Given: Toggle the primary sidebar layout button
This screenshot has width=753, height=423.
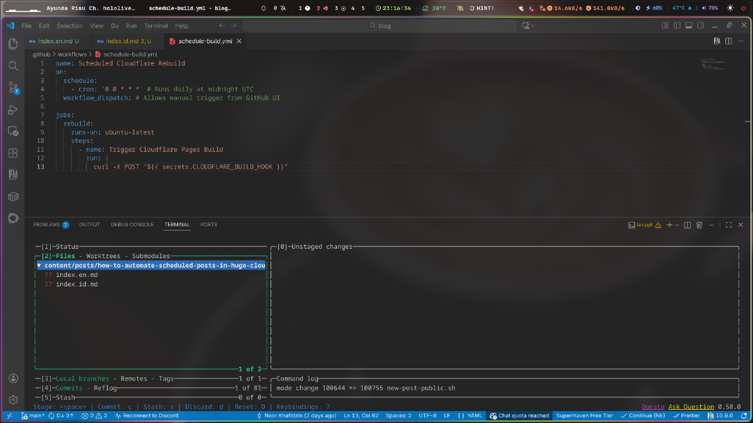Looking at the screenshot, I should (677, 26).
